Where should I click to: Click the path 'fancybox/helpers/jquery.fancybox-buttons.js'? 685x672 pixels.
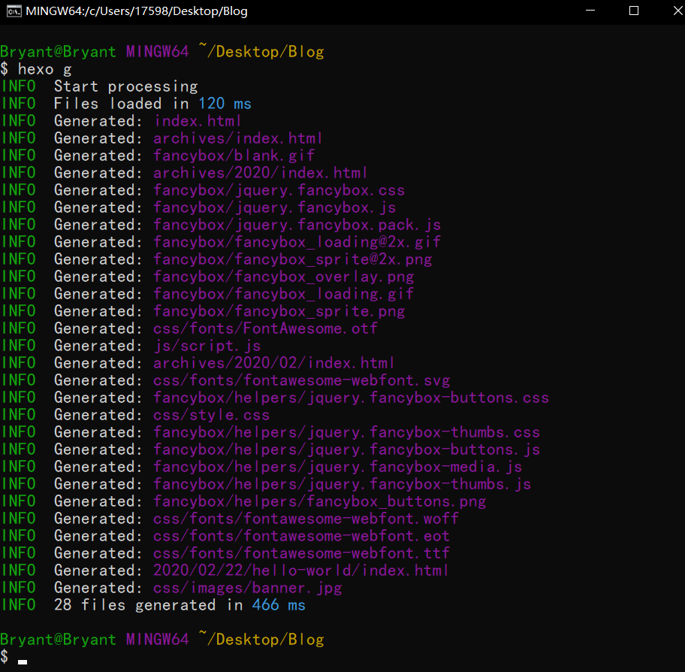pyautogui.click(x=346, y=450)
